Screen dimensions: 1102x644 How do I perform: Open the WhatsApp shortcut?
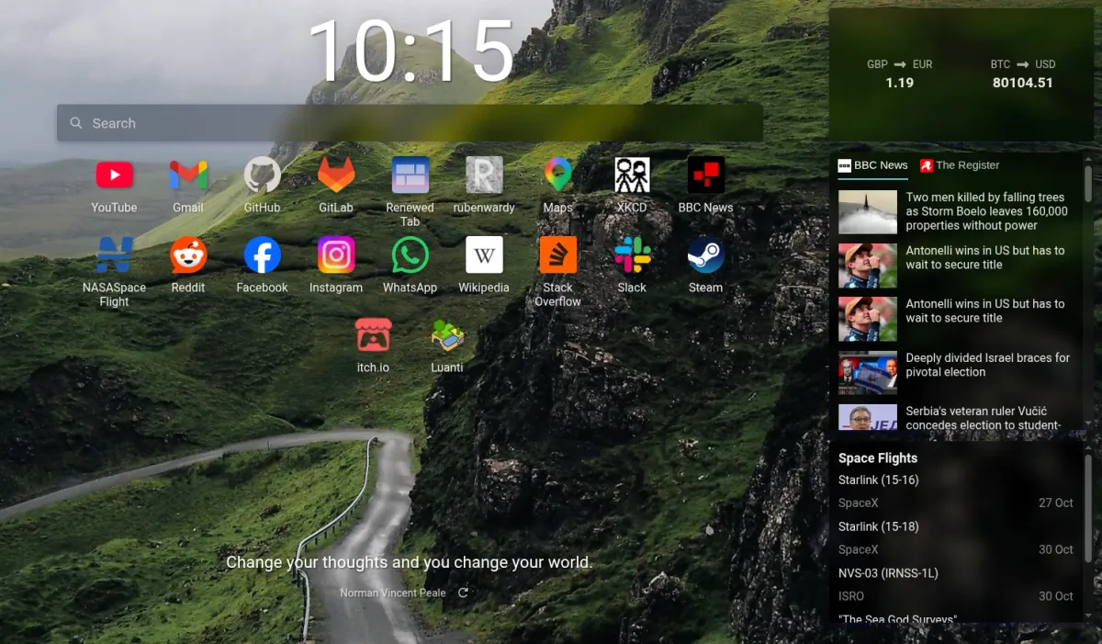click(410, 265)
